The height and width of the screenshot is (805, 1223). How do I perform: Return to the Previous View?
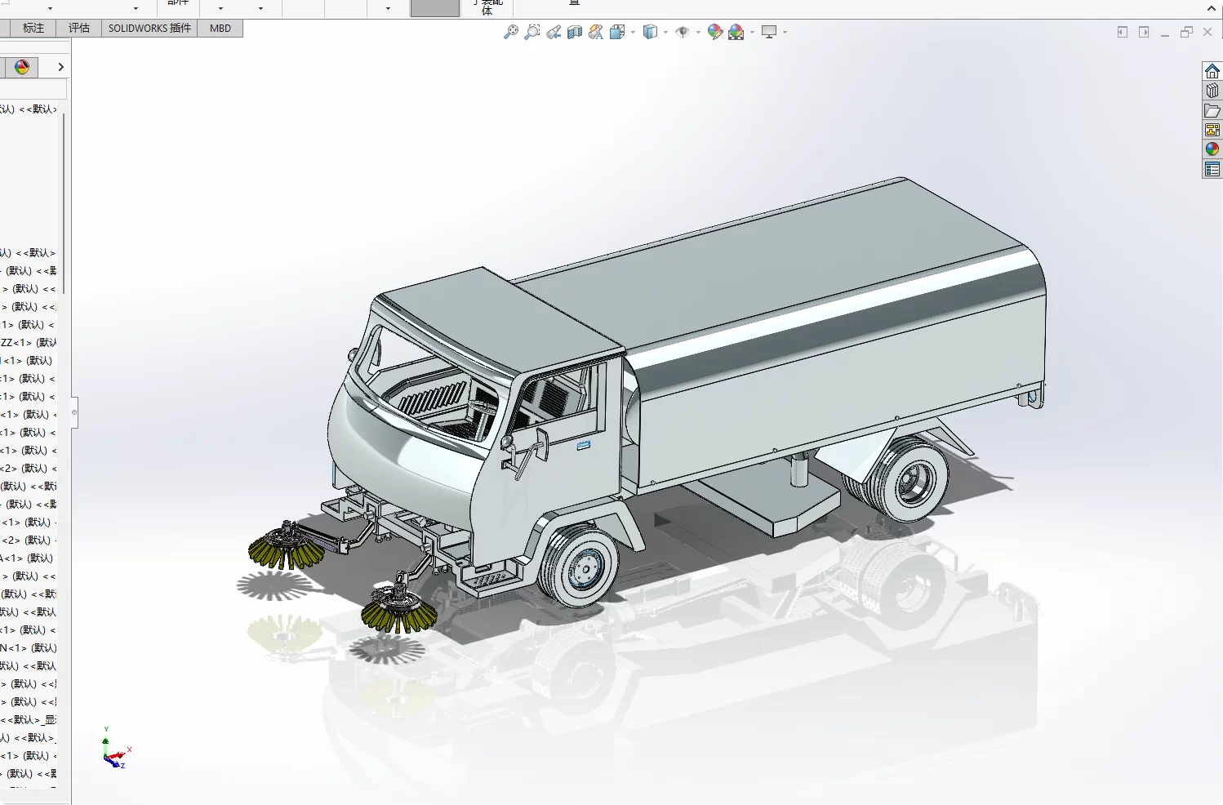click(554, 32)
